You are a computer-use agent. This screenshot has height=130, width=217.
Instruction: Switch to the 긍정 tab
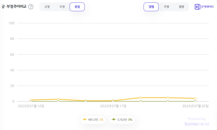(47, 7)
